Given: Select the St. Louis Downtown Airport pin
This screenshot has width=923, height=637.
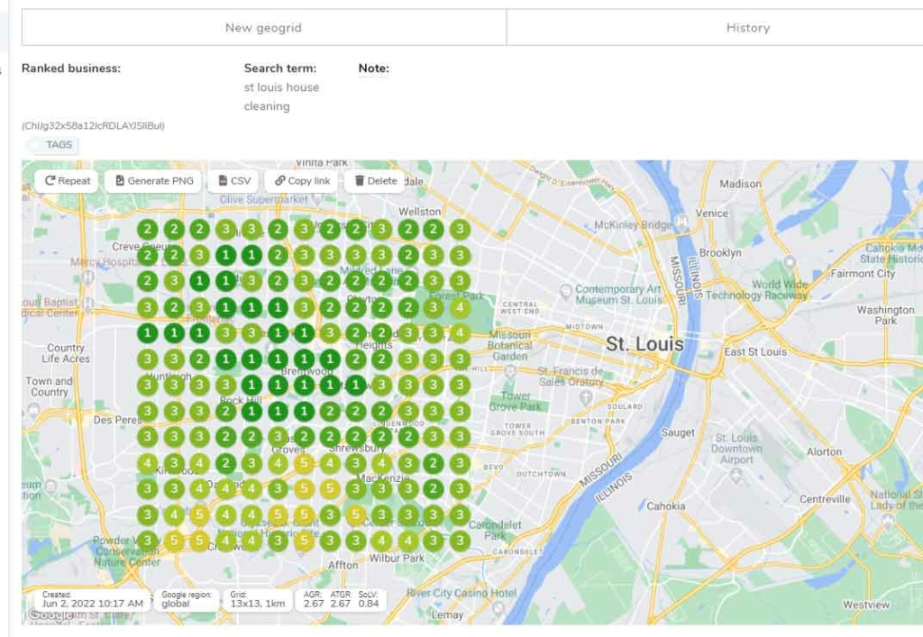Looking at the screenshot, I should [736, 475].
